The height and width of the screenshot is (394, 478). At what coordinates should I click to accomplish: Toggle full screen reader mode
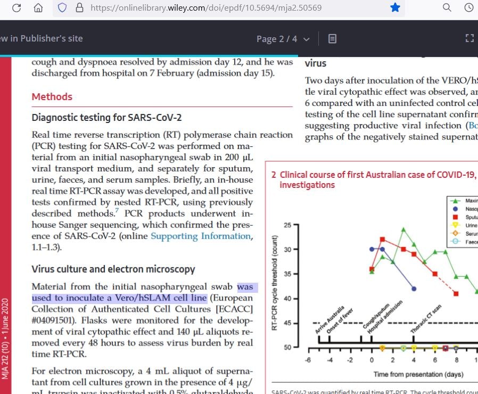pyautogui.click(x=469, y=38)
